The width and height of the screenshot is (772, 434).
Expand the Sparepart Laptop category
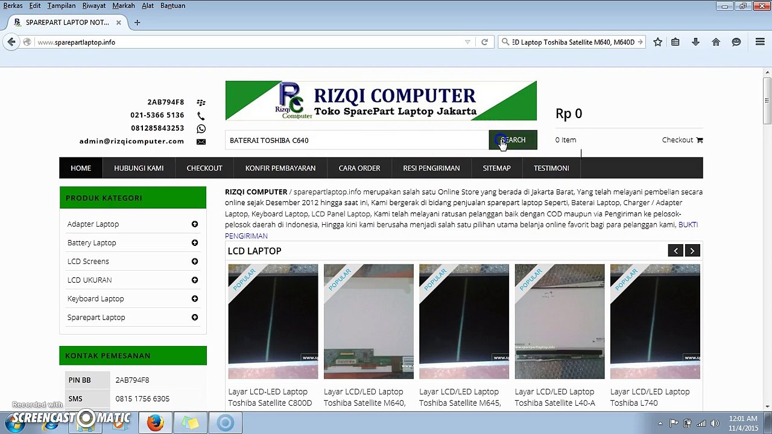(x=195, y=318)
